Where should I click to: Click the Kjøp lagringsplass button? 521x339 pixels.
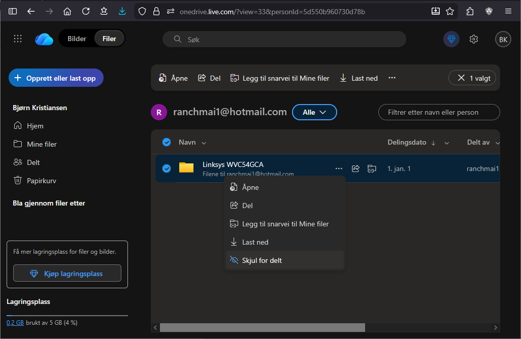click(67, 273)
